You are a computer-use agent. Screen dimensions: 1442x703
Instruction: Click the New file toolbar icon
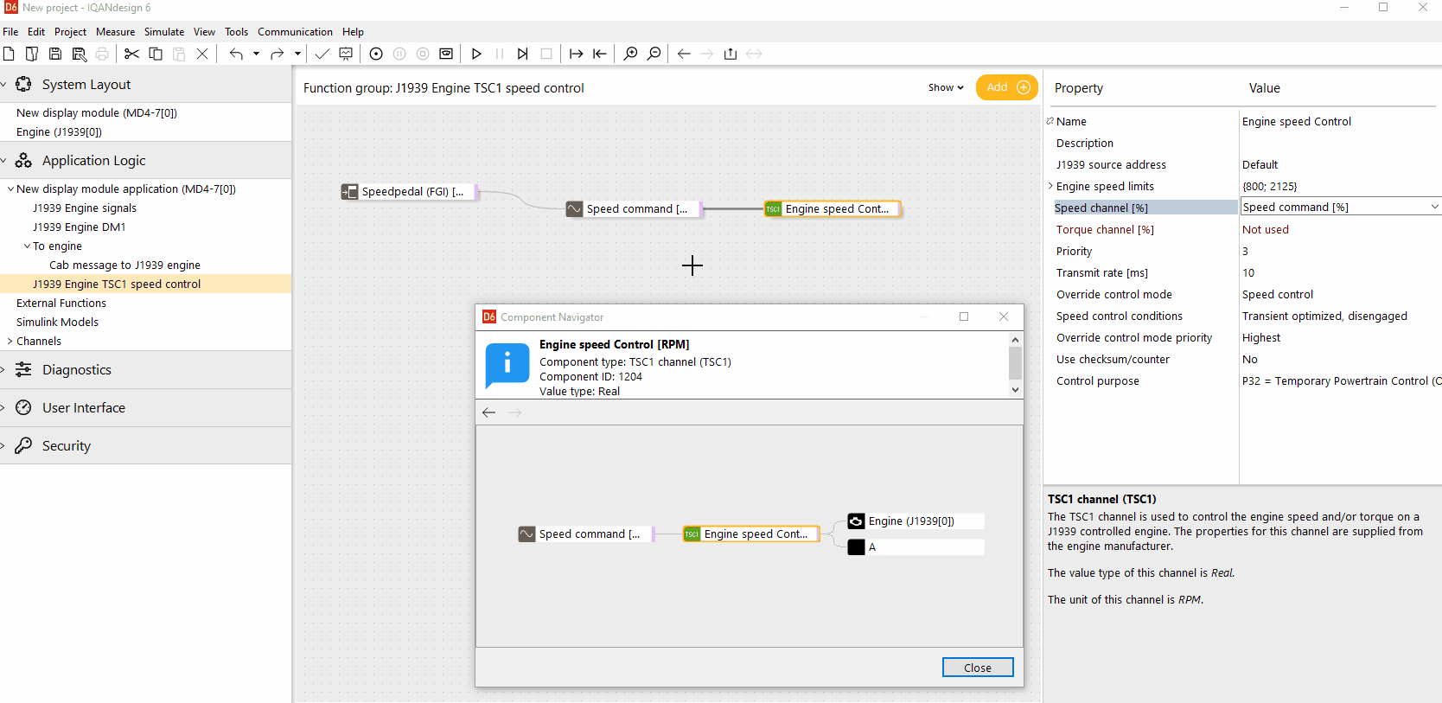pos(9,54)
